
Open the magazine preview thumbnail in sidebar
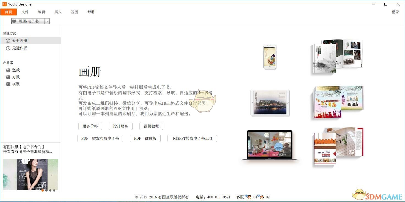(x=30, y=174)
